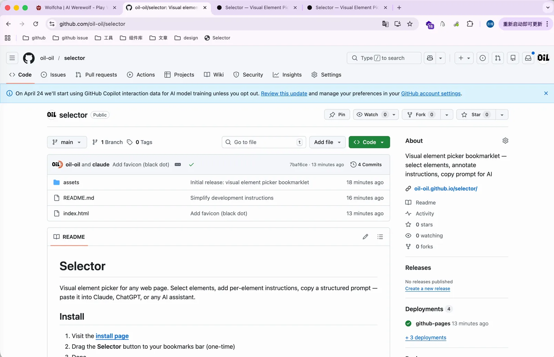Open Copilot chat icon in header
Viewport: 554px width, 357px height.
430,58
